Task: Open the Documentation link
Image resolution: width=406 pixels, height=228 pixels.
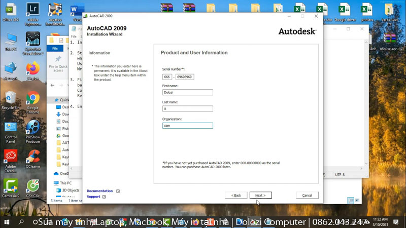Action: coord(99,191)
